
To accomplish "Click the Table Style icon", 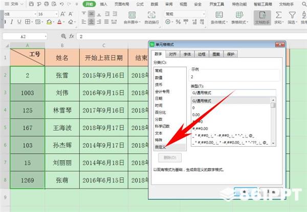I will coord(239,15).
